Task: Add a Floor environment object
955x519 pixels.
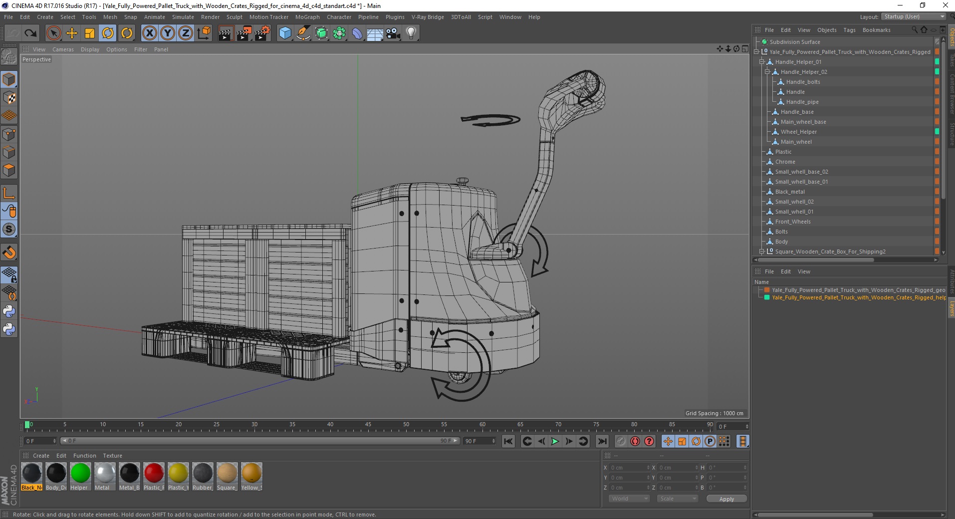Action: coord(375,33)
